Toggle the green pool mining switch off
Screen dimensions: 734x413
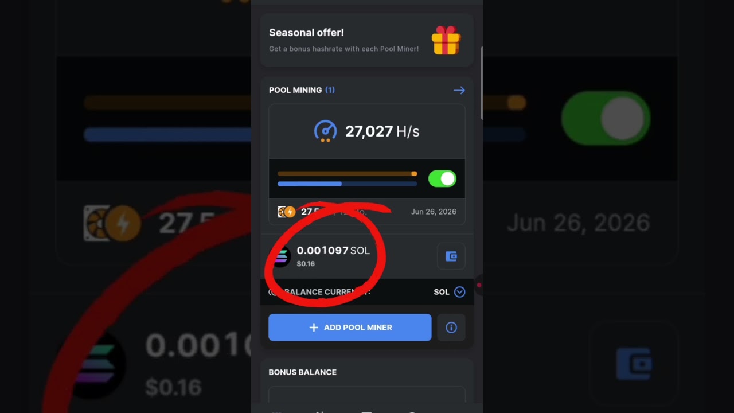coord(442,179)
